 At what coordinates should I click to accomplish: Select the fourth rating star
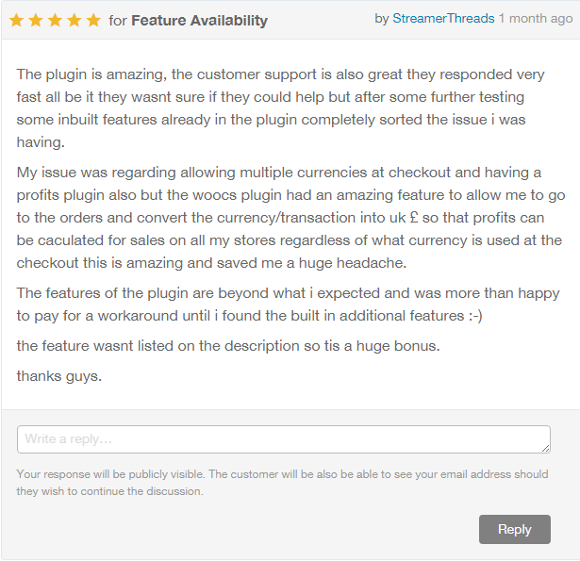click(74, 21)
